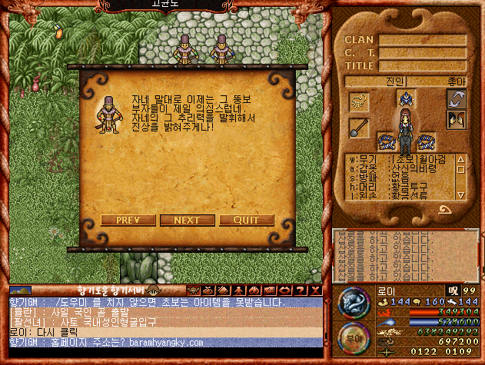
Task: Open the inventory pouch icon in the toolbar
Action: (208, 290)
